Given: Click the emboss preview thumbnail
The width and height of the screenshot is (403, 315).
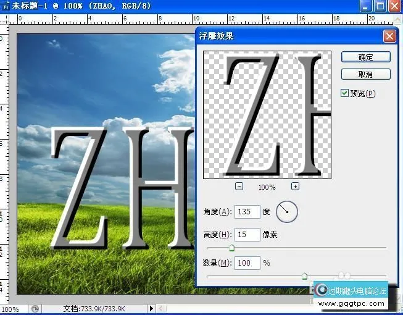Looking at the screenshot, I should [267, 115].
